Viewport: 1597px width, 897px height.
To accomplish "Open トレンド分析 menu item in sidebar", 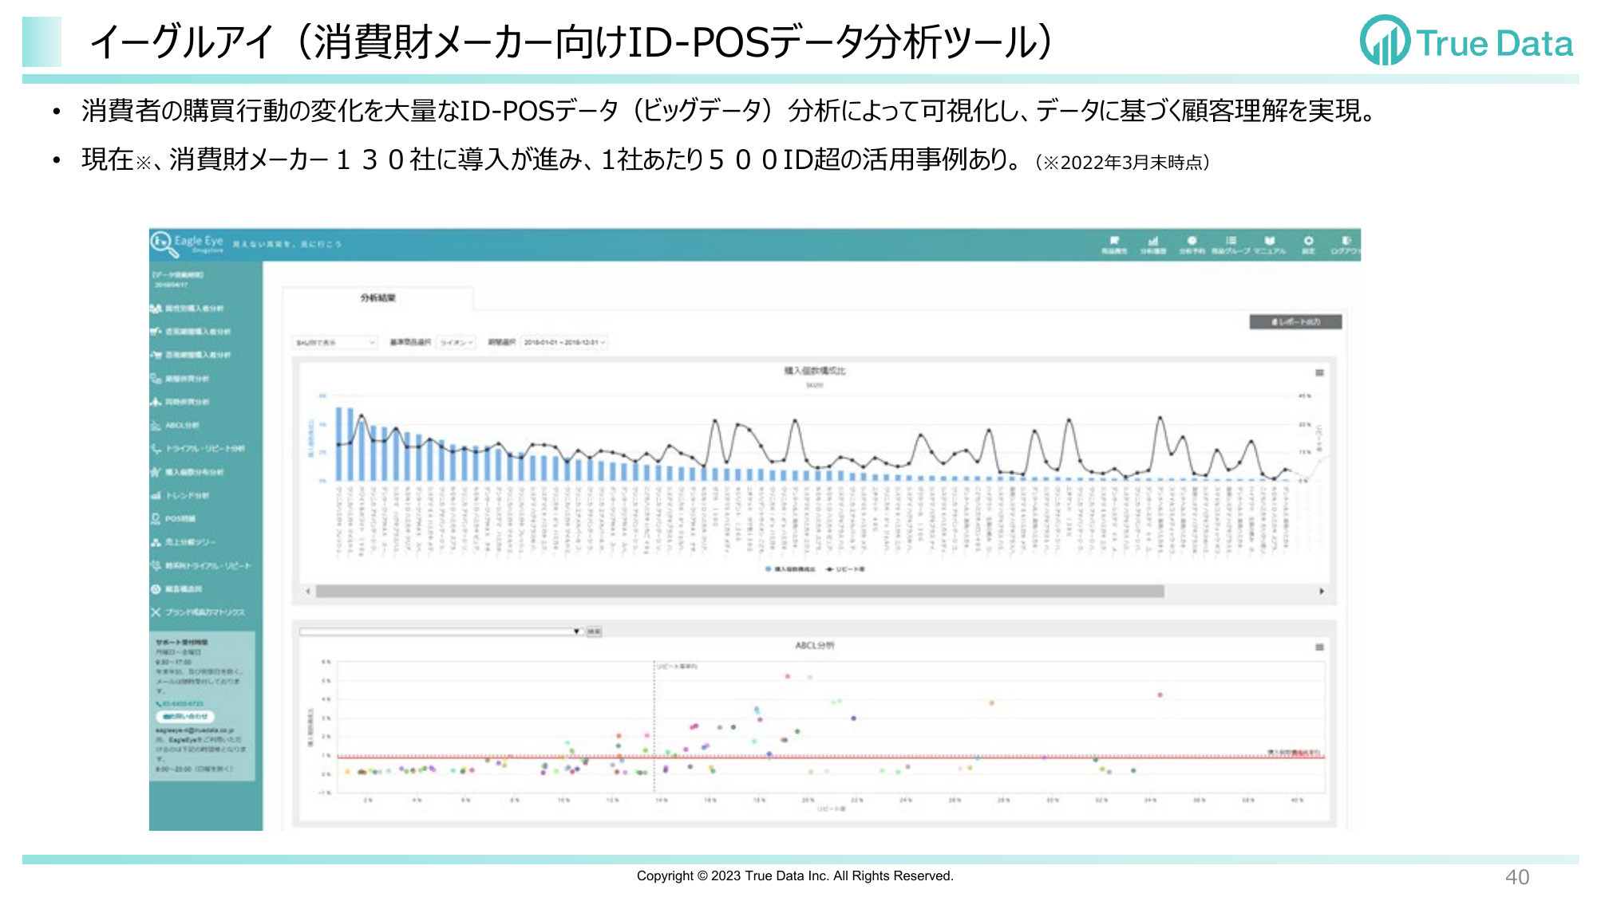I will (x=188, y=496).
